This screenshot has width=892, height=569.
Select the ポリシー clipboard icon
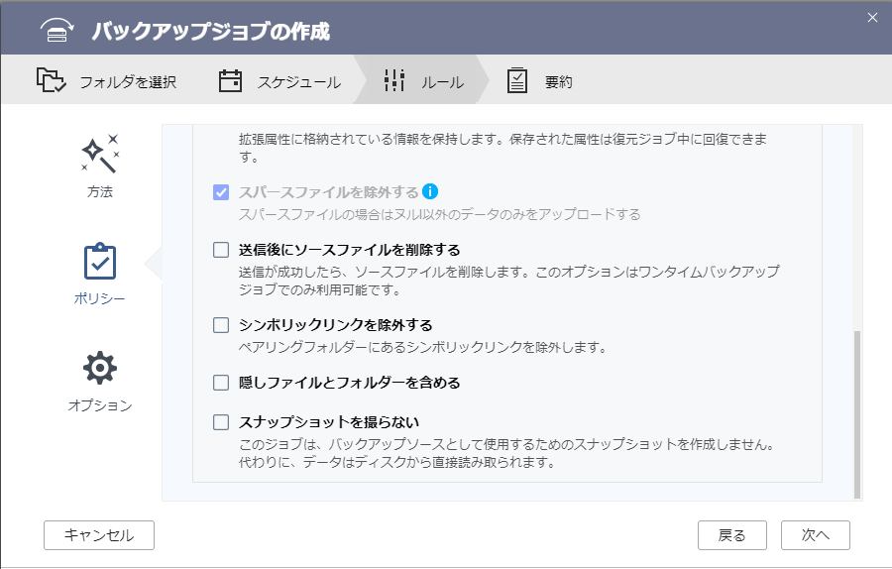(99, 263)
